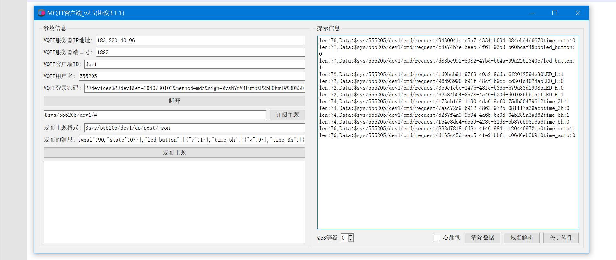Click log line containing 7aac72c9 time_3h:0

pyautogui.click(x=444, y=108)
